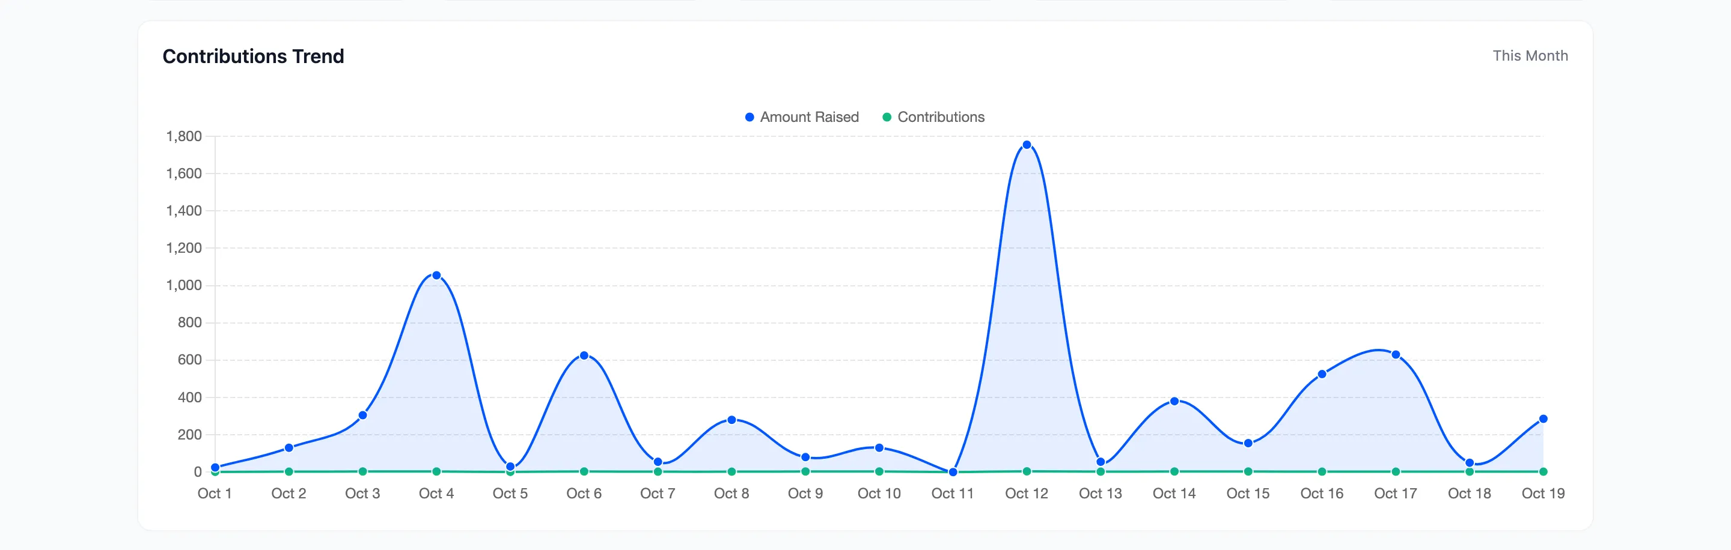
Task: Click the 600 y-axis label
Action: (x=189, y=360)
